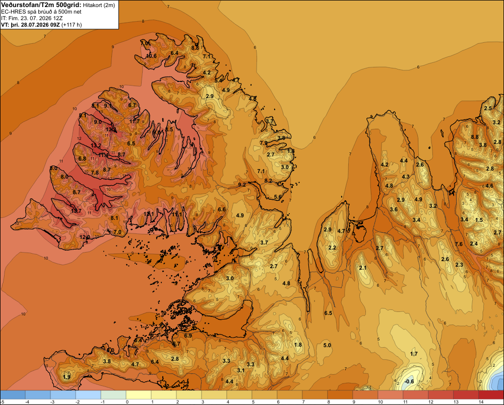The height and width of the screenshot is (405, 504).
Task: Click the 5.0 temperature value in the inland valley
Action: (327, 345)
